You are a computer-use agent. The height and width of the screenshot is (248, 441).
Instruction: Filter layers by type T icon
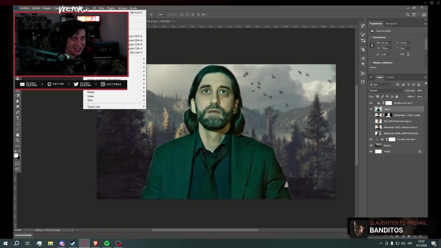(408, 84)
